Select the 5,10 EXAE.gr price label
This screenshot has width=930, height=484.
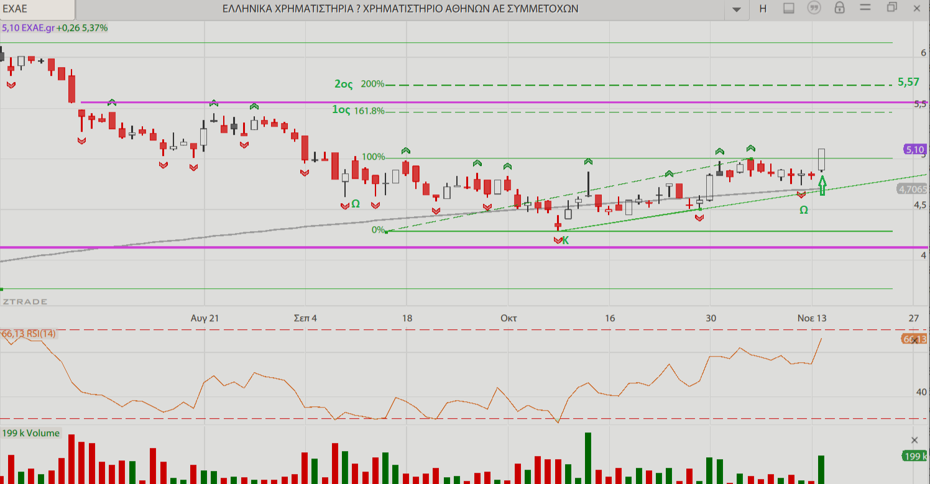point(28,28)
